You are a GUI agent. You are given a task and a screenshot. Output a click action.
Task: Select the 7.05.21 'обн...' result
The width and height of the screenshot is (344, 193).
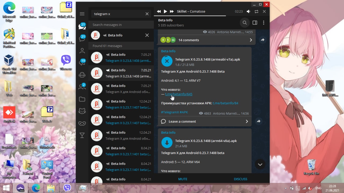[121, 89]
